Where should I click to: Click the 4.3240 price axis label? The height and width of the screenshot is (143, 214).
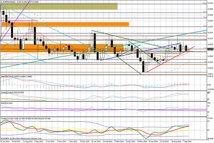pos(210,15)
